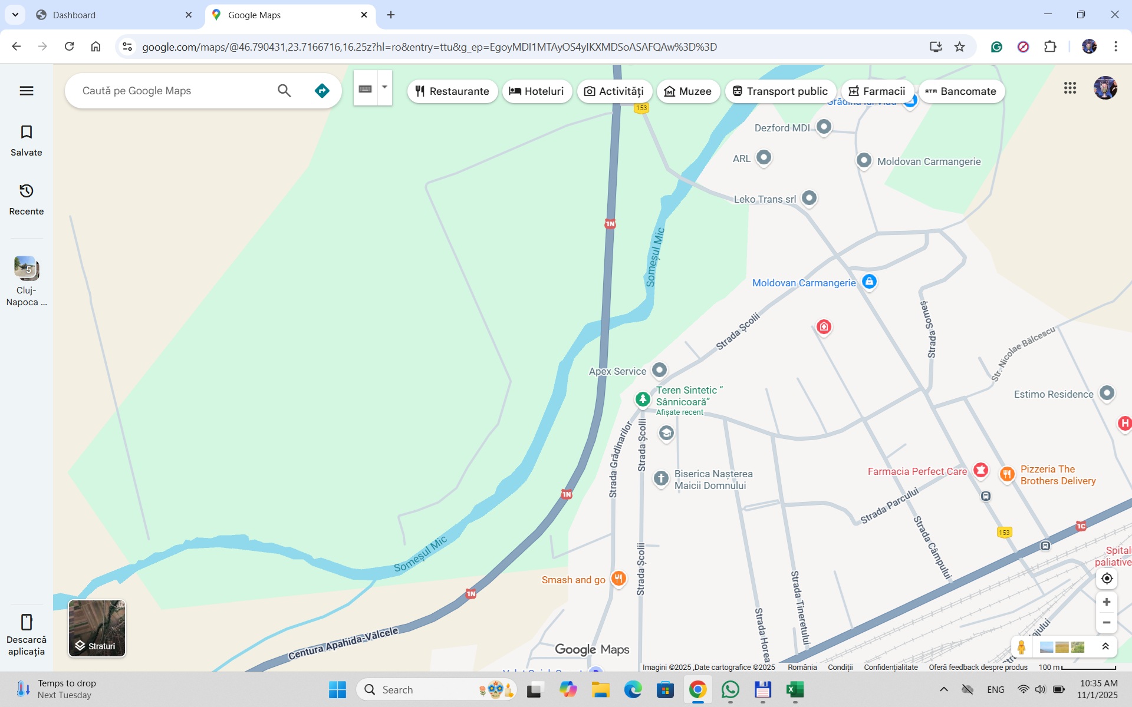Open the Google apps grid
This screenshot has width=1132, height=707.
1070,88
